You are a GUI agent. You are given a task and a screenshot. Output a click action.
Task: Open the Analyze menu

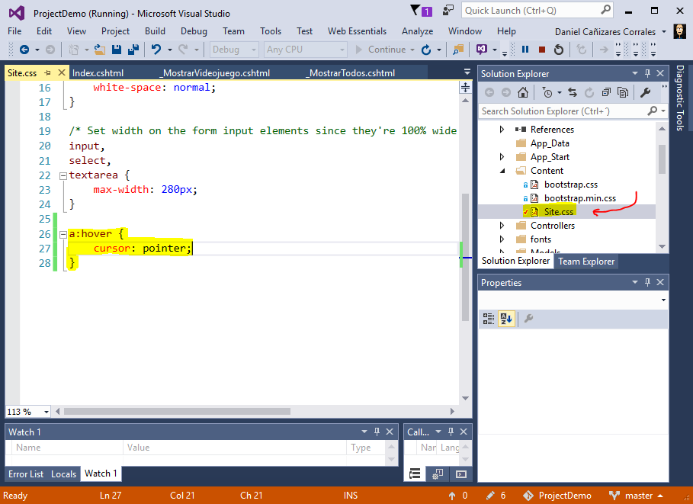417,31
